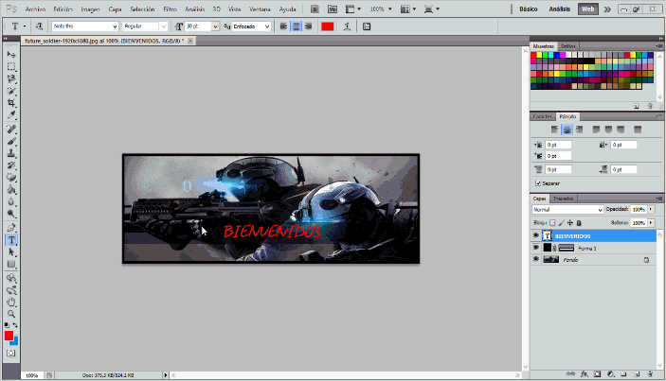Open the tool preset picker arrow
The height and width of the screenshot is (381, 666).
[x=25, y=26]
